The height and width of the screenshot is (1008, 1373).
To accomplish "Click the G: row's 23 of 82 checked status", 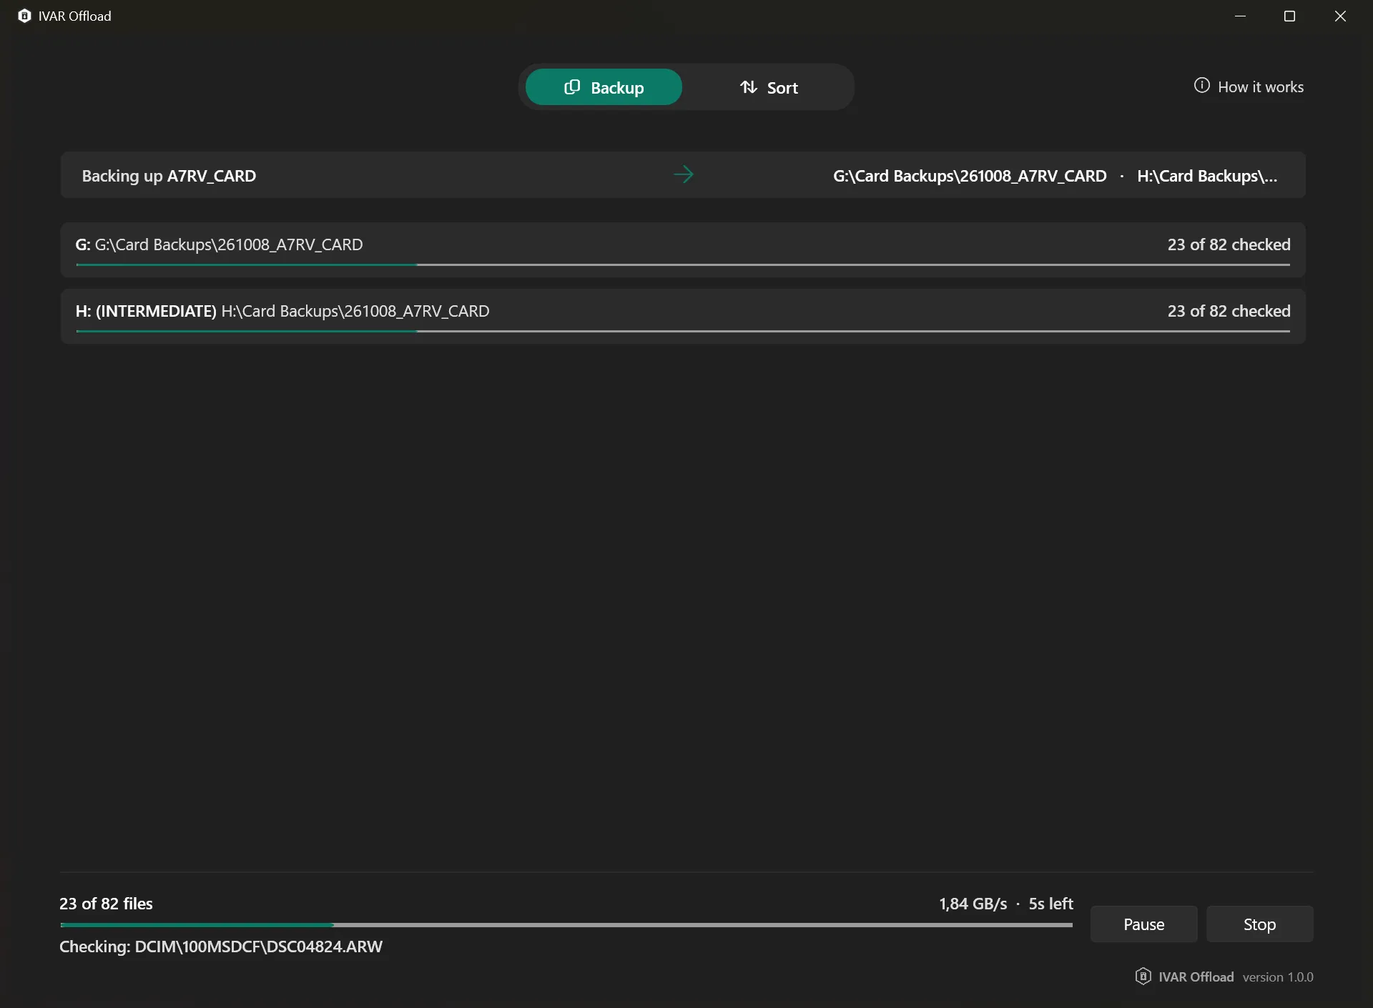I will tap(1229, 244).
